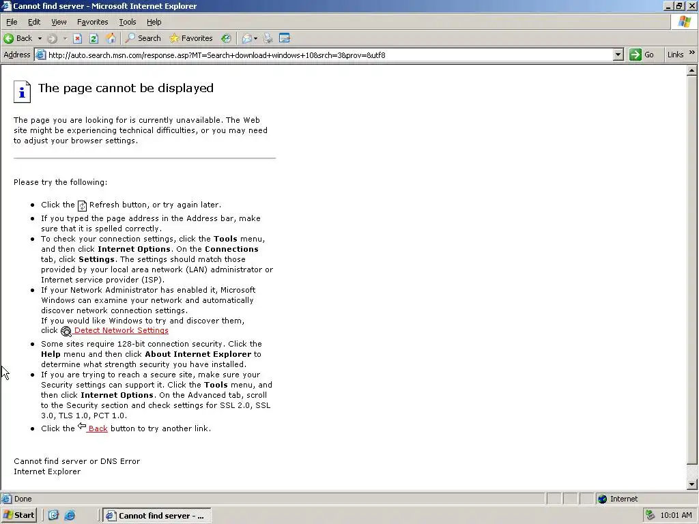Viewport: 699px width, 524px height.
Task: Go to the Home page icon
Action: pyautogui.click(x=111, y=38)
